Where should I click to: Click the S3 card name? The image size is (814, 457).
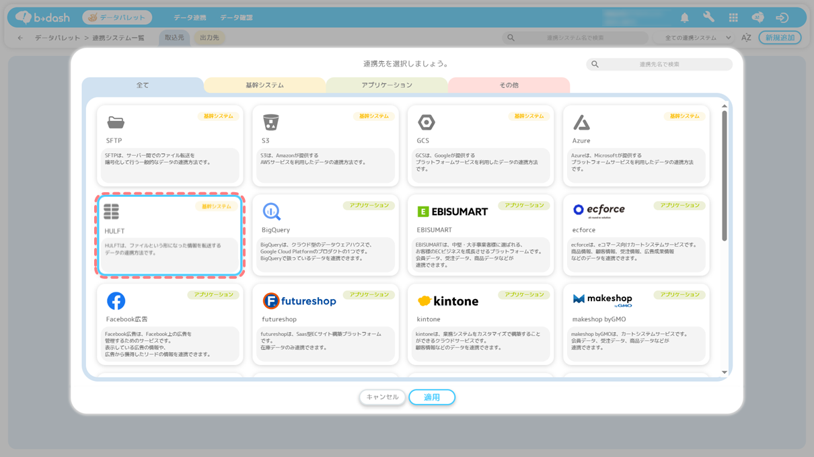[x=265, y=140]
